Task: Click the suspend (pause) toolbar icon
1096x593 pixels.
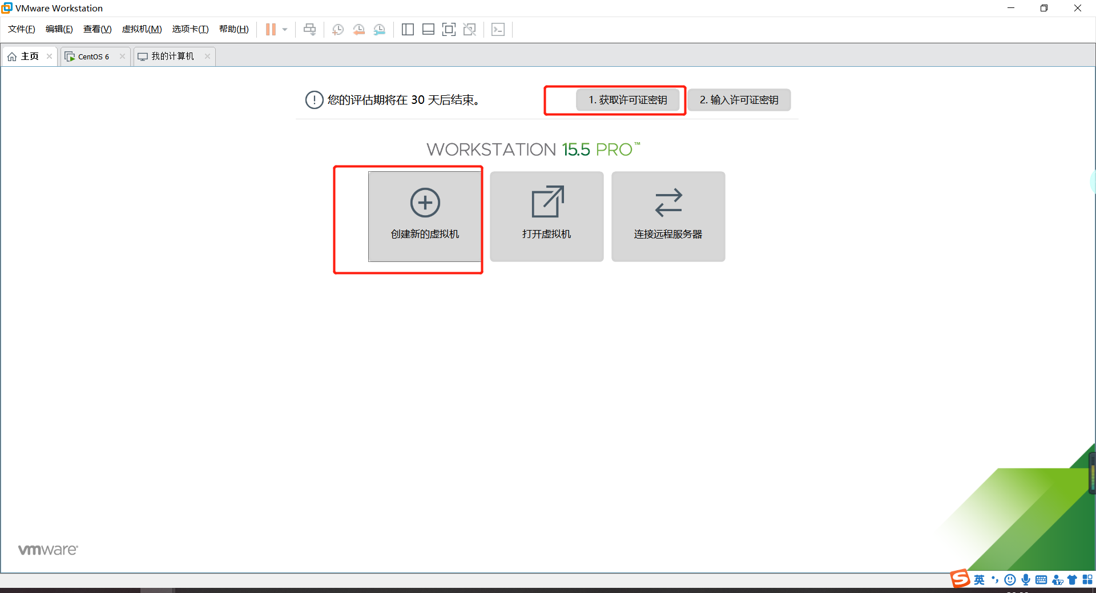Action: click(x=271, y=30)
